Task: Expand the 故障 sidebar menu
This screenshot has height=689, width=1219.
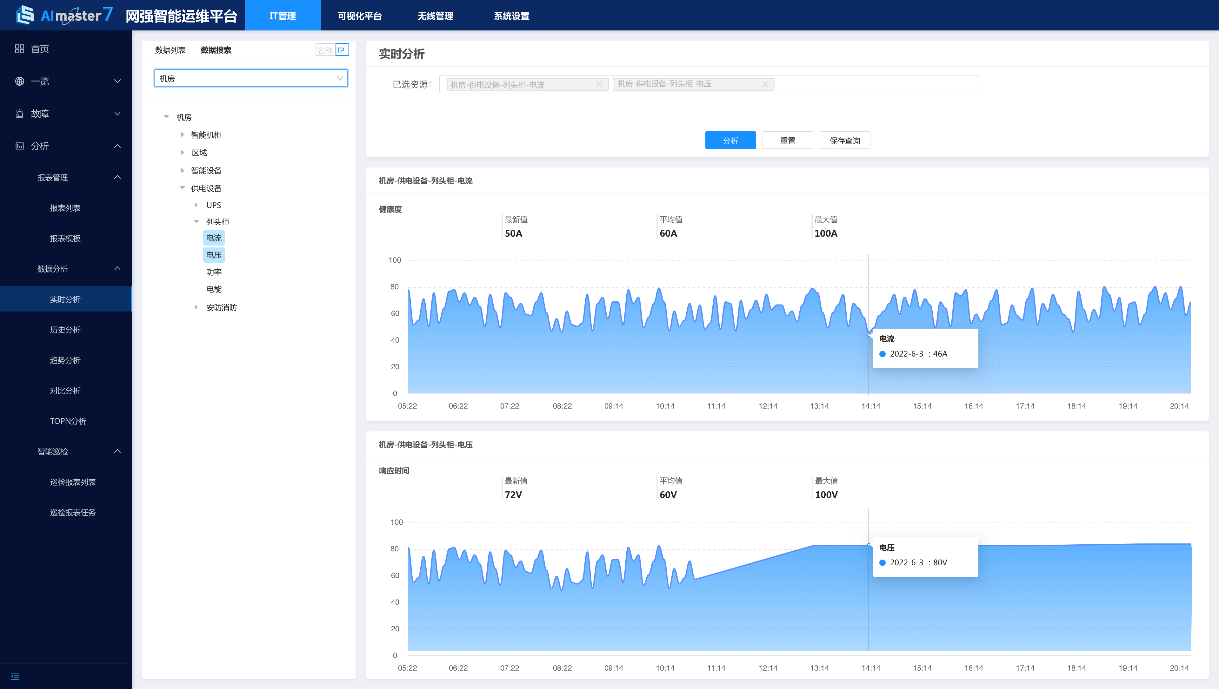Action: coord(117,114)
